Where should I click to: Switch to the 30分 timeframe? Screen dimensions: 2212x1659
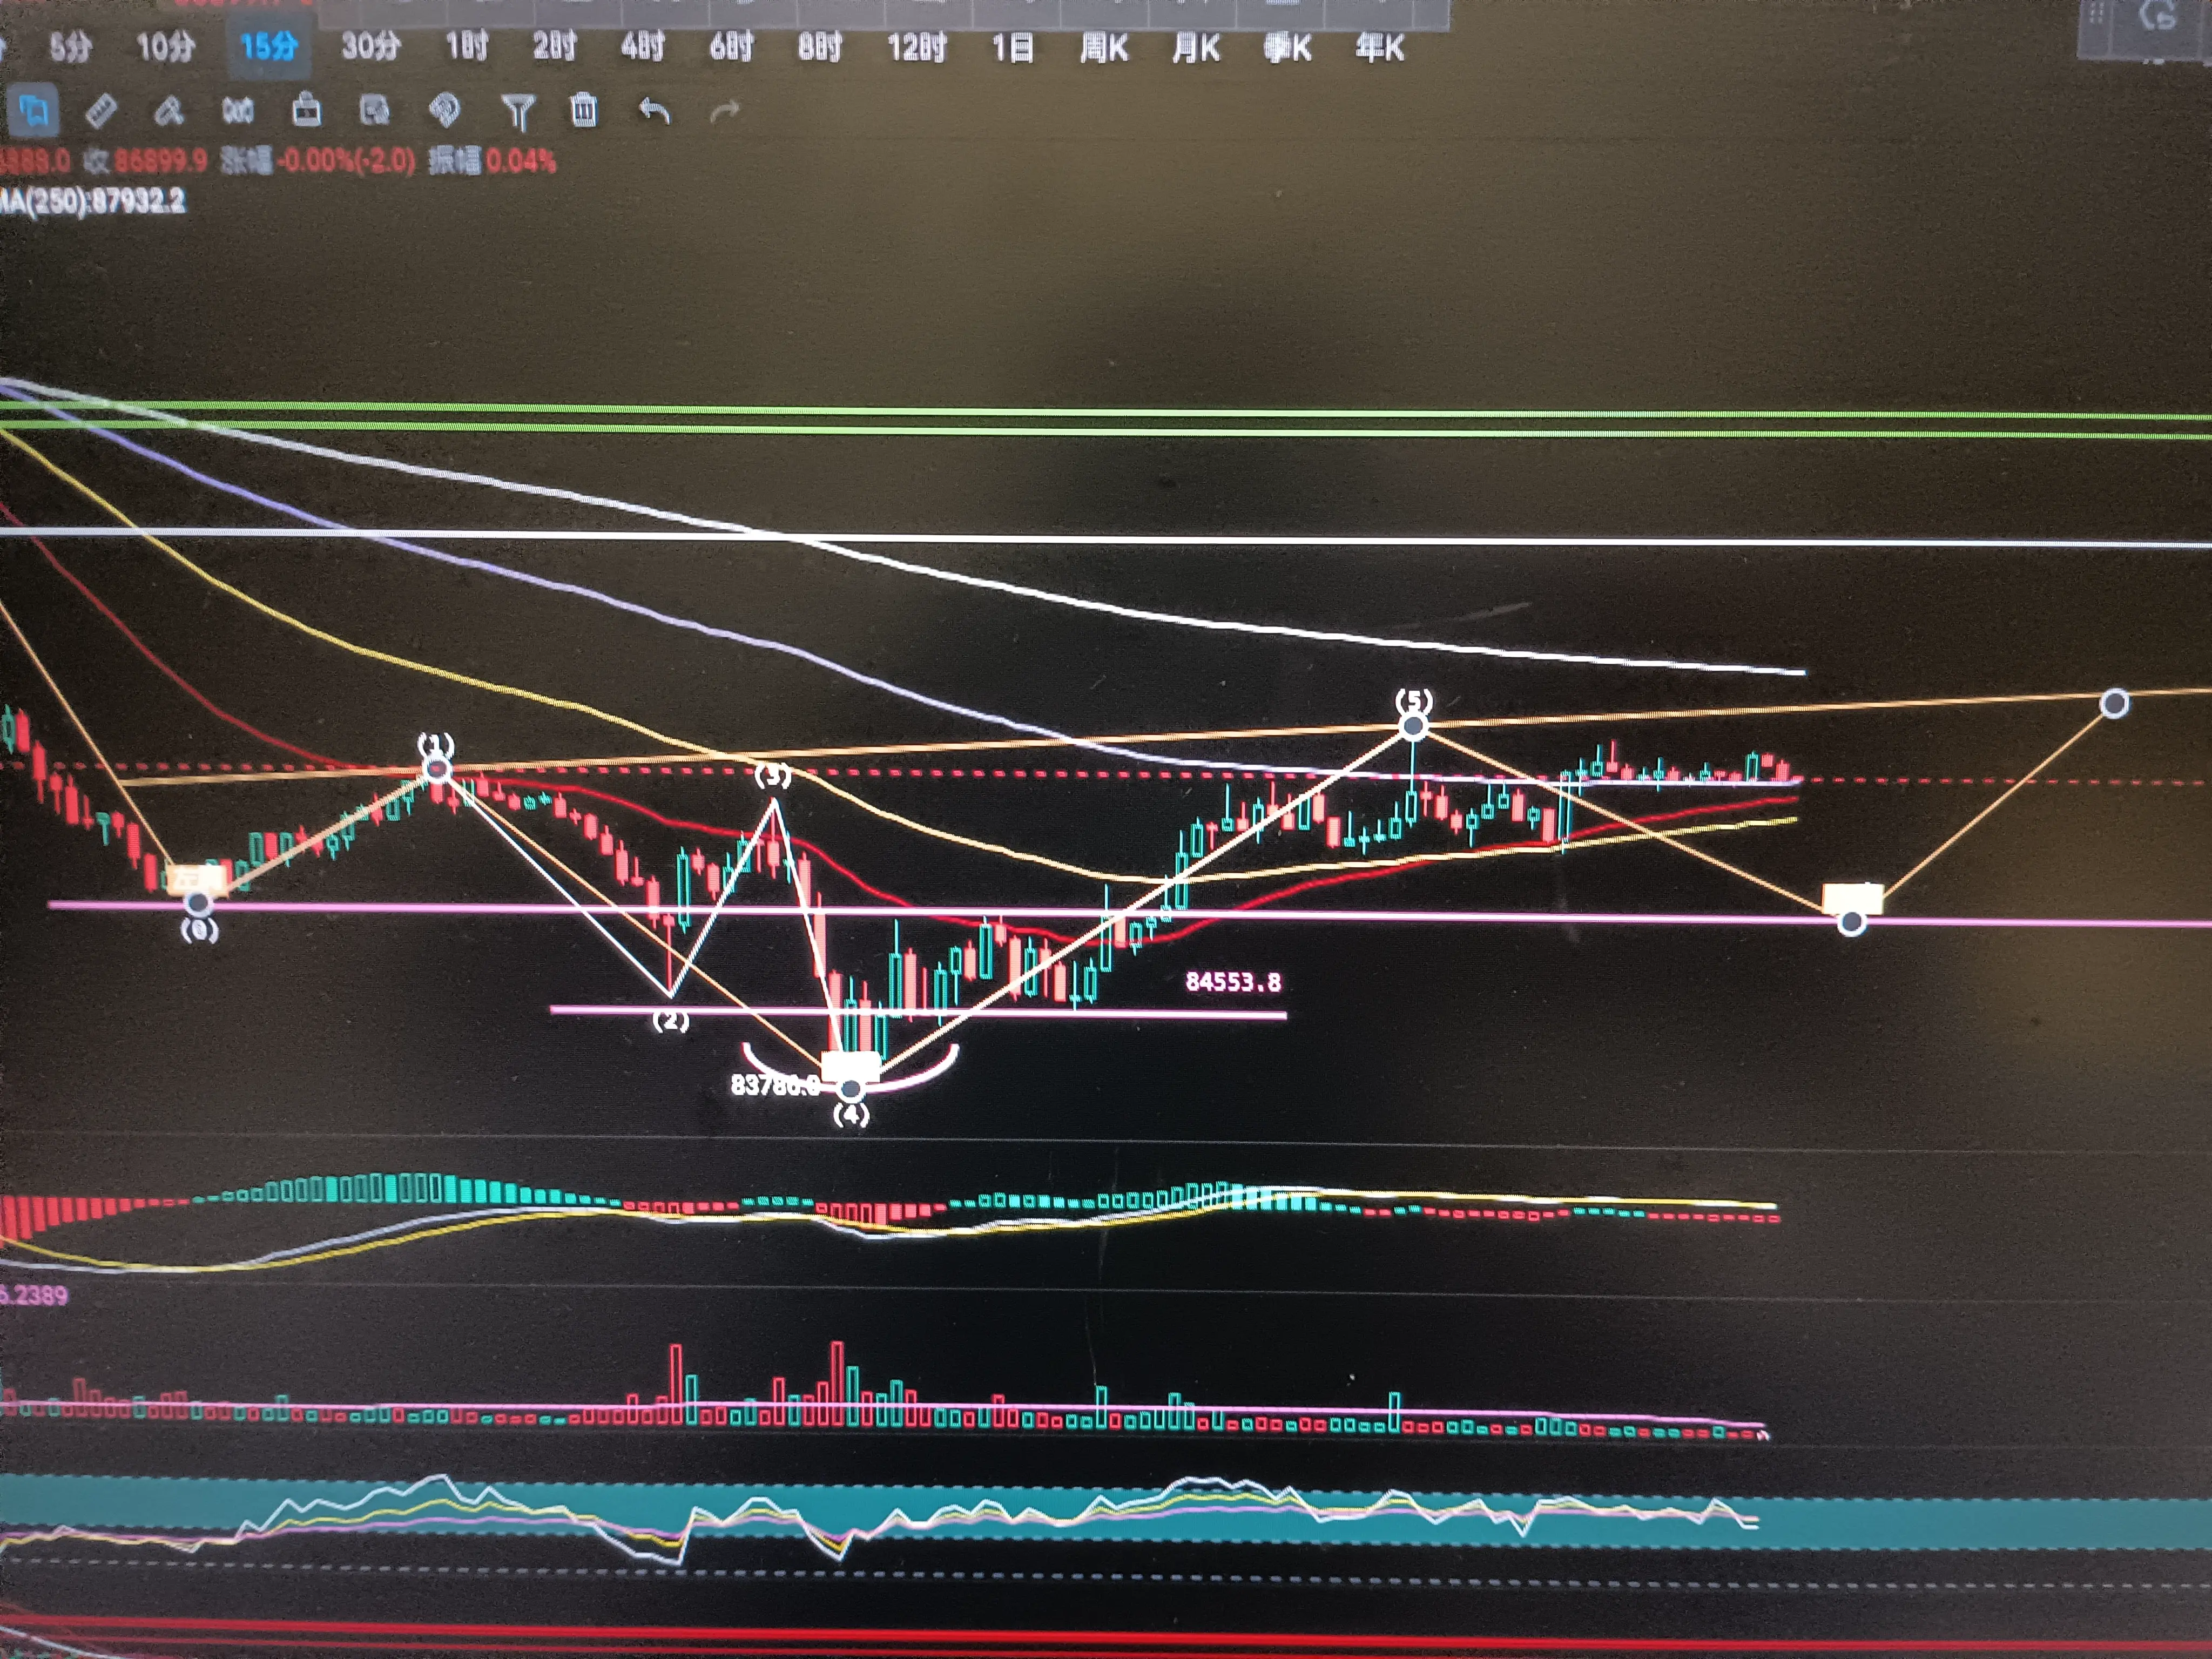pos(370,46)
